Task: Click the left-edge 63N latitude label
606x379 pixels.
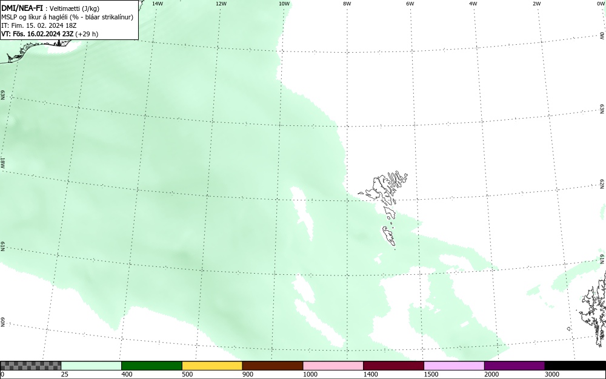Action: click(2, 95)
